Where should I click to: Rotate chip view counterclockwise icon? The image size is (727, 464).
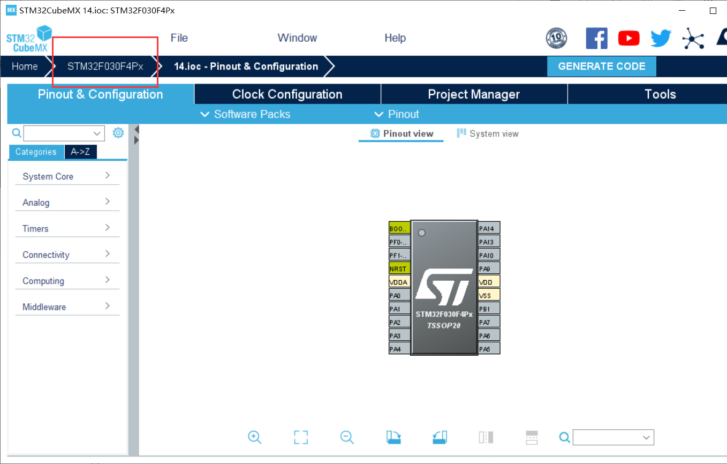click(x=440, y=437)
